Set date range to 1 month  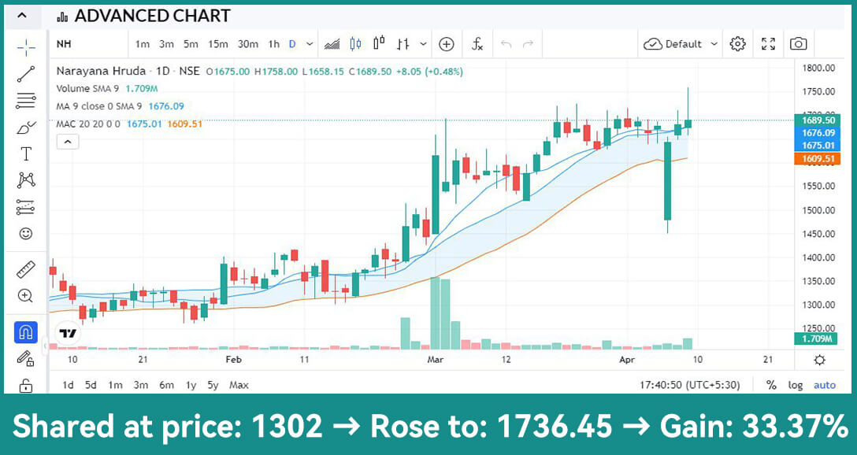click(x=115, y=385)
